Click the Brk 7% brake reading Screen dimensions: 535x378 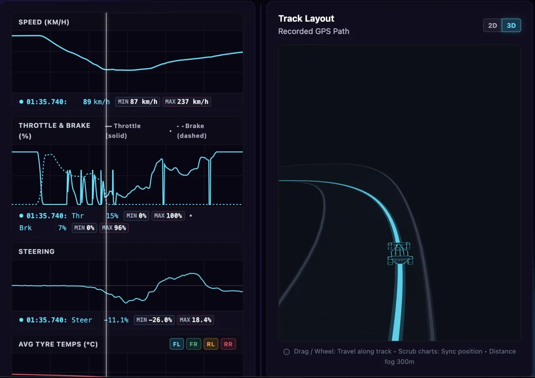tap(43, 228)
